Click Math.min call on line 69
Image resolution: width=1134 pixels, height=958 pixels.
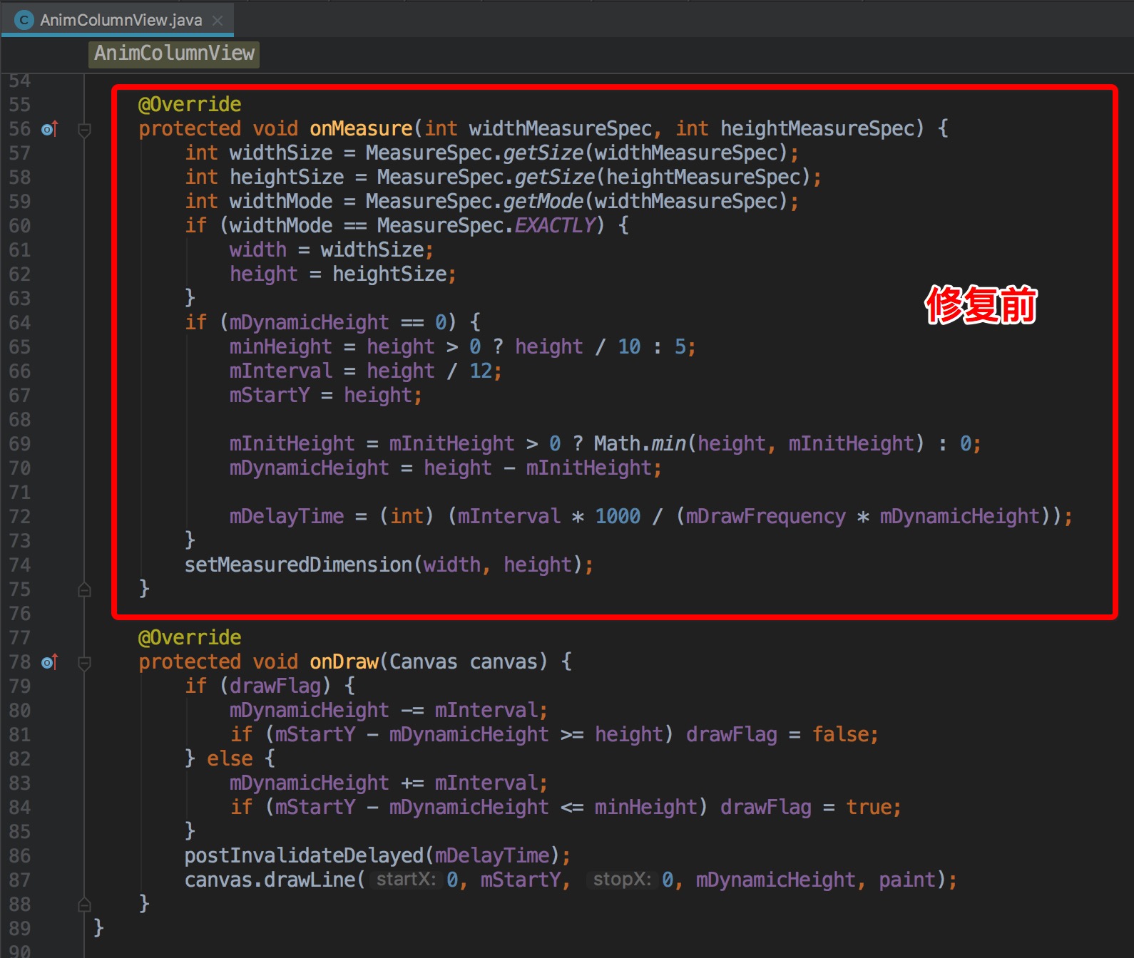coord(640,444)
